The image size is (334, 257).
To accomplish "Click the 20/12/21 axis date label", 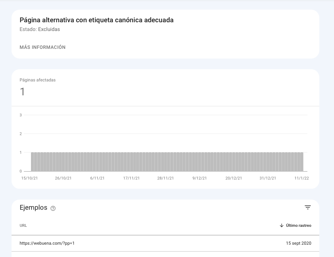I will click(234, 178).
